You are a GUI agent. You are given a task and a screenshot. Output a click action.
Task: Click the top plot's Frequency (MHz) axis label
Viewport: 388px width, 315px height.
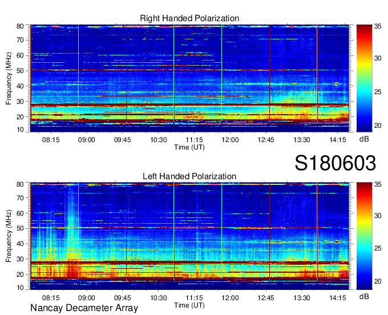click(9, 78)
